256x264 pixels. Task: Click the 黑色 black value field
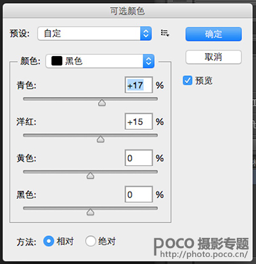point(139,194)
